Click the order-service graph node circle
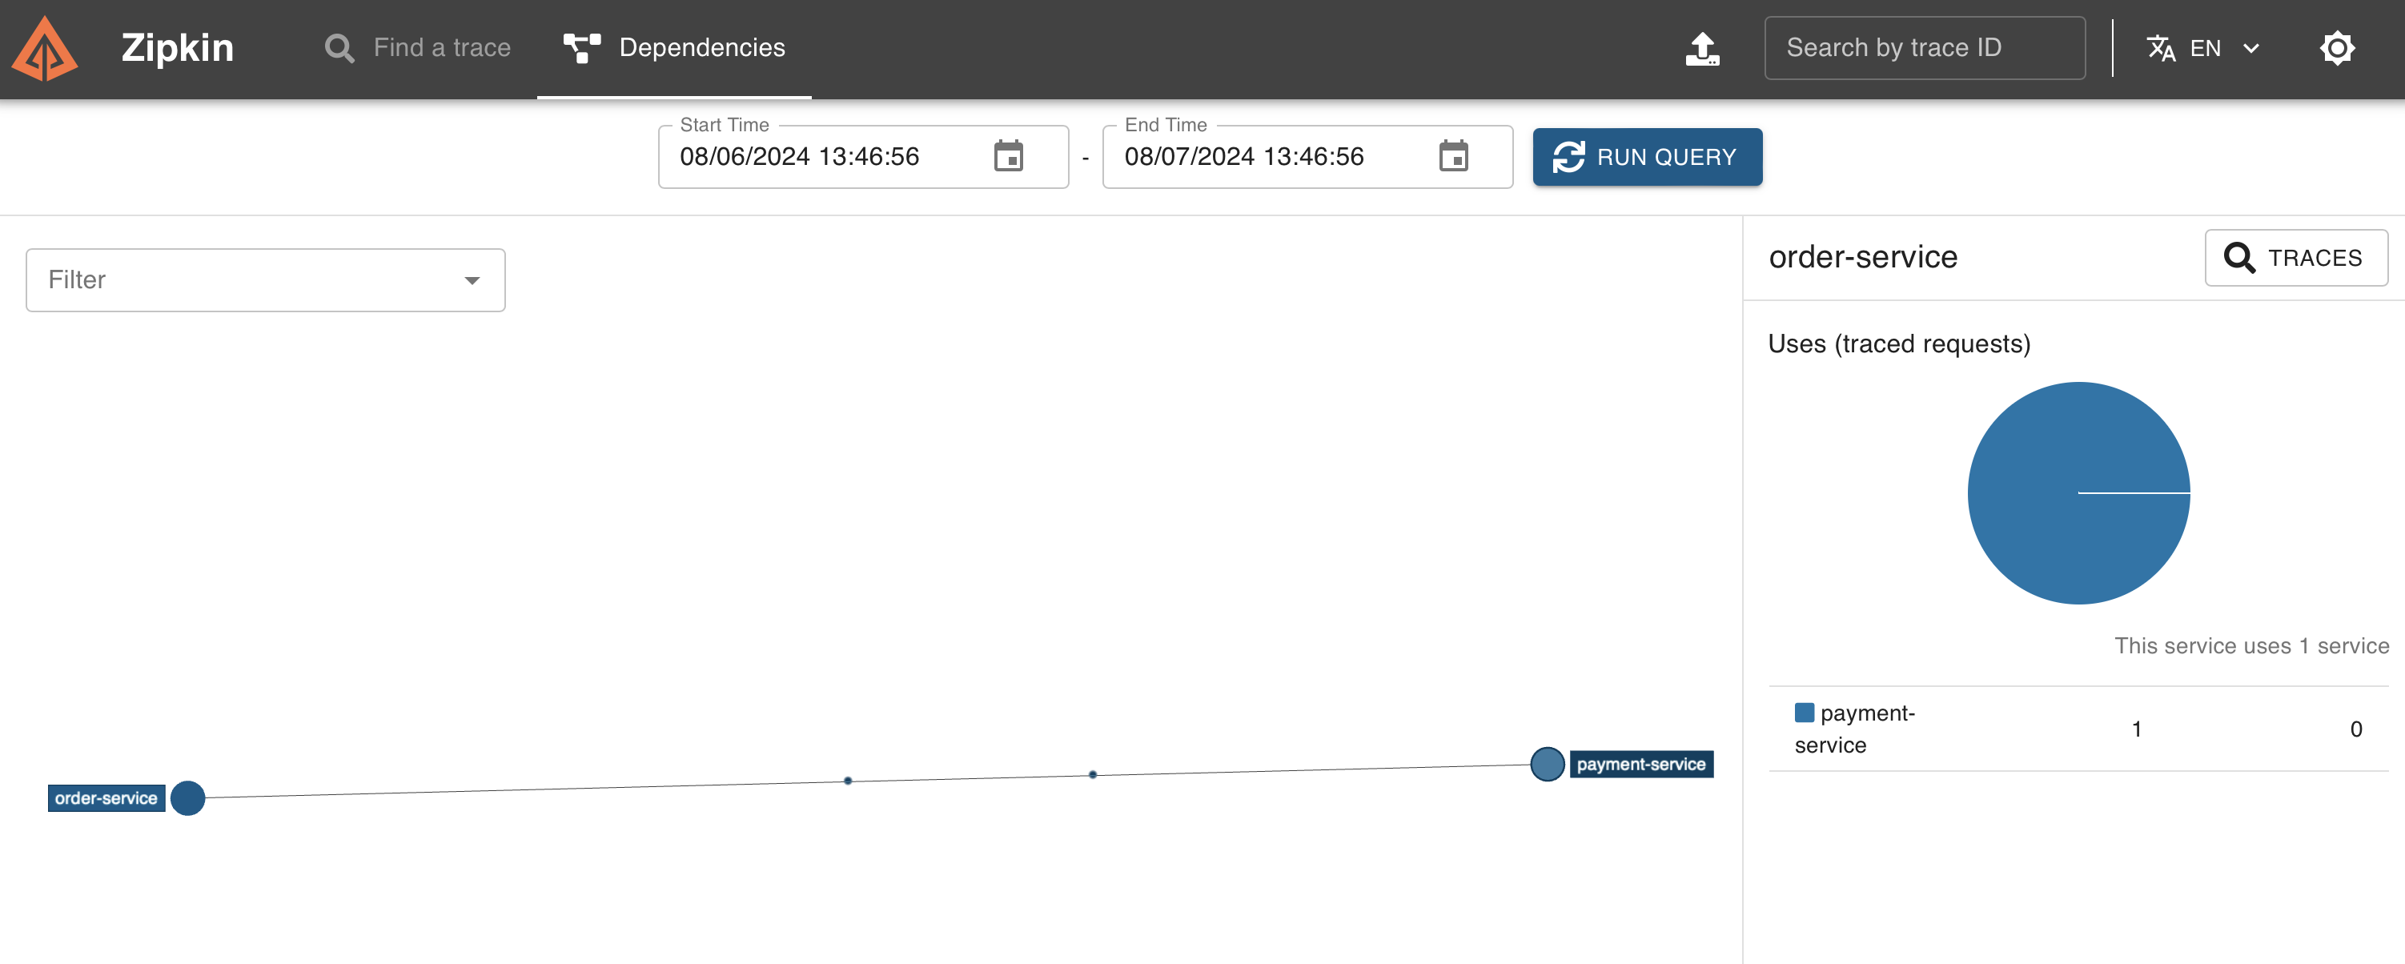This screenshot has width=2405, height=964. click(x=187, y=797)
